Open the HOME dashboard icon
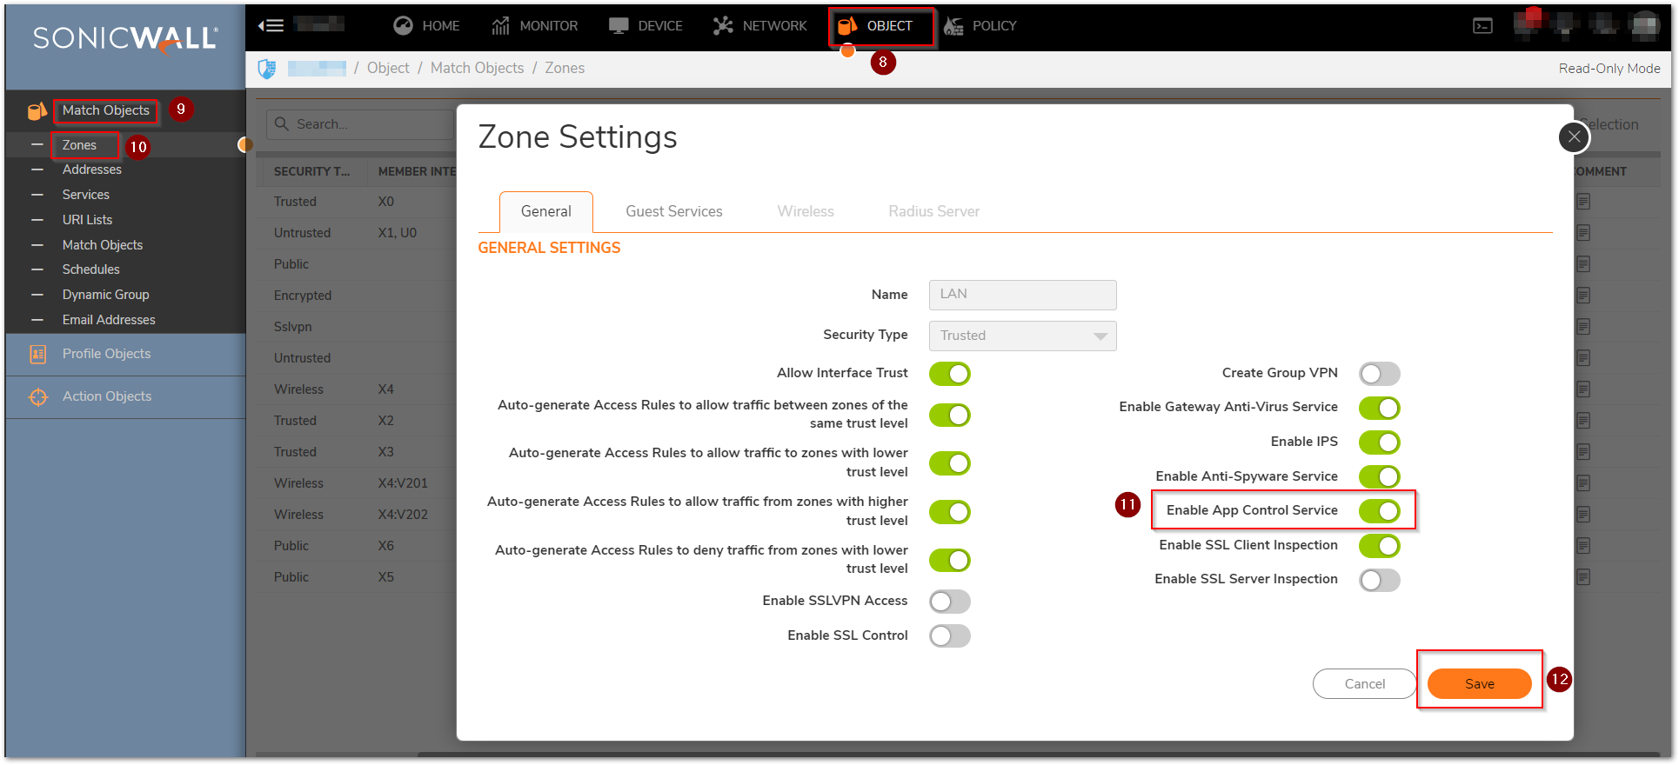This screenshot has height=765, width=1679. tap(403, 26)
